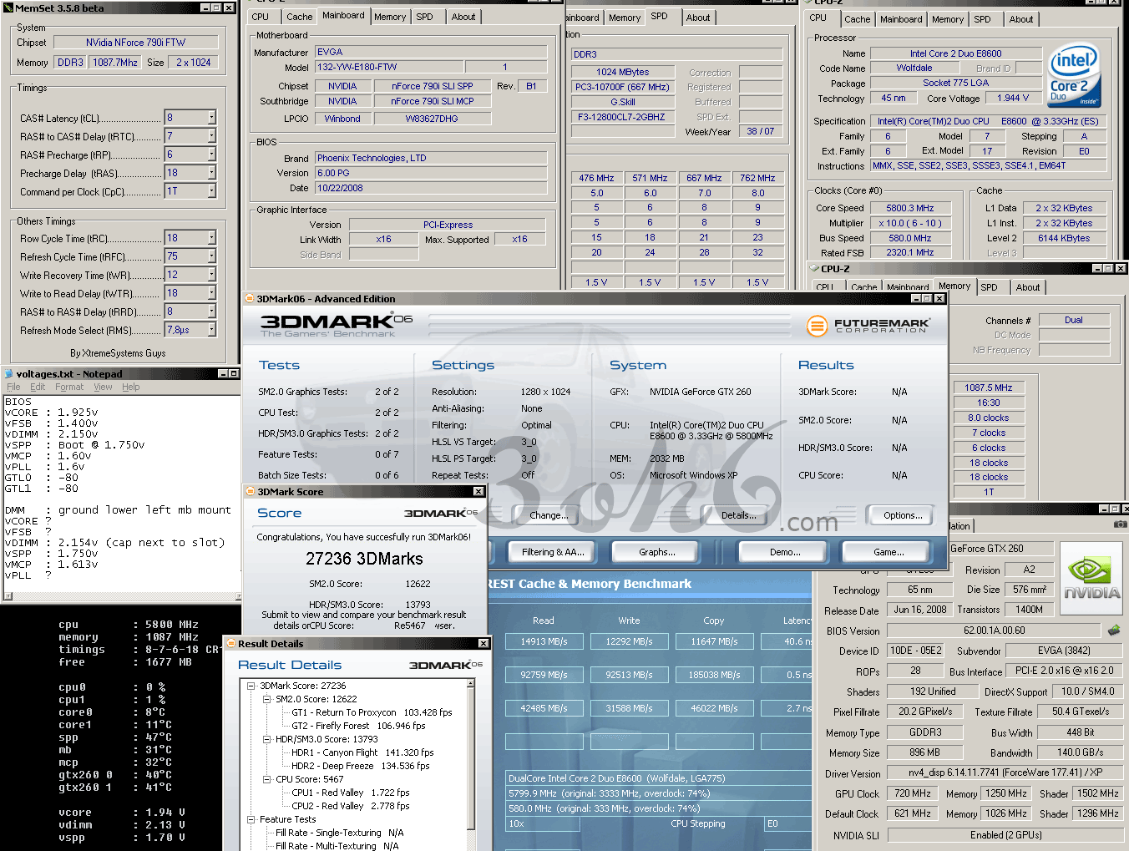Collapse the CPU Score: 5467 node

(x=267, y=779)
